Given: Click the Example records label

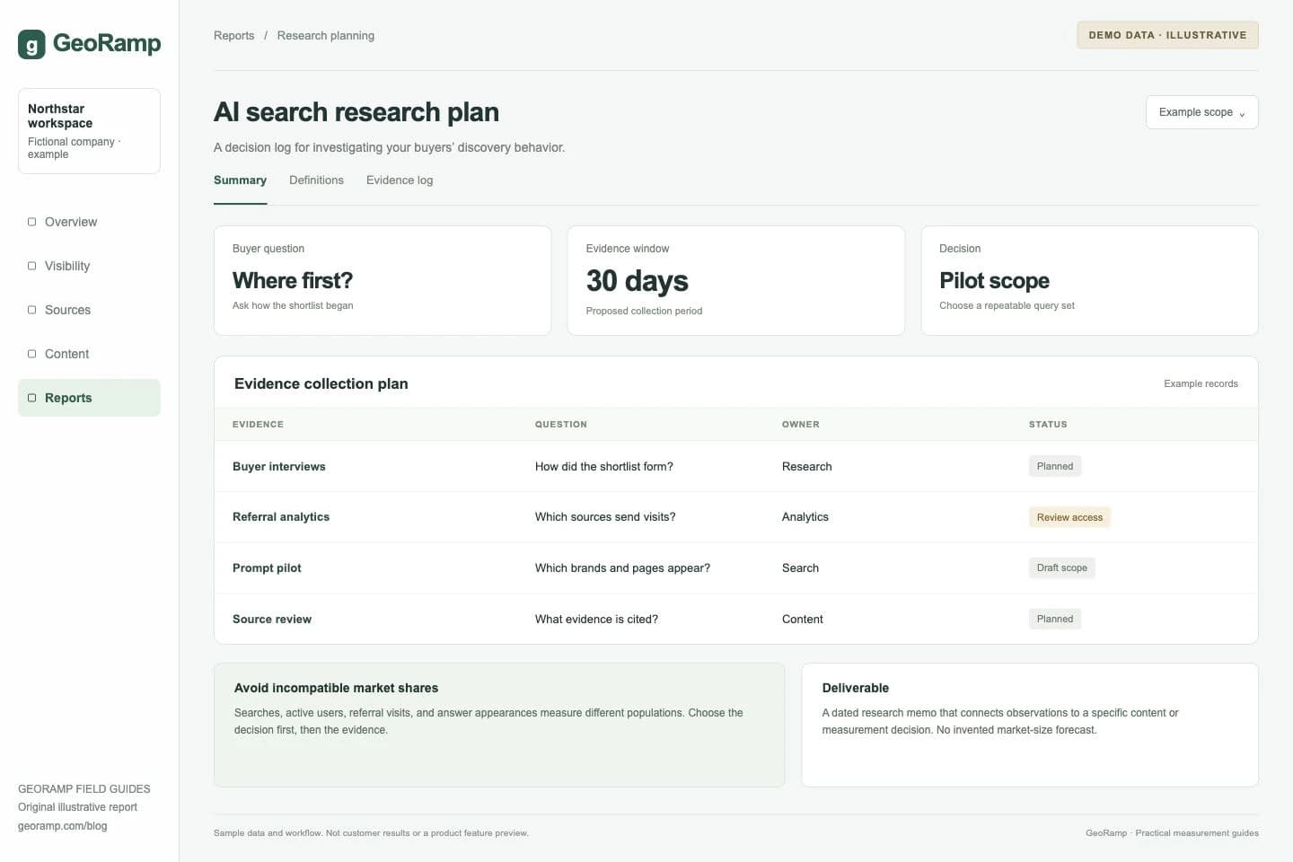Looking at the screenshot, I should 1201,384.
